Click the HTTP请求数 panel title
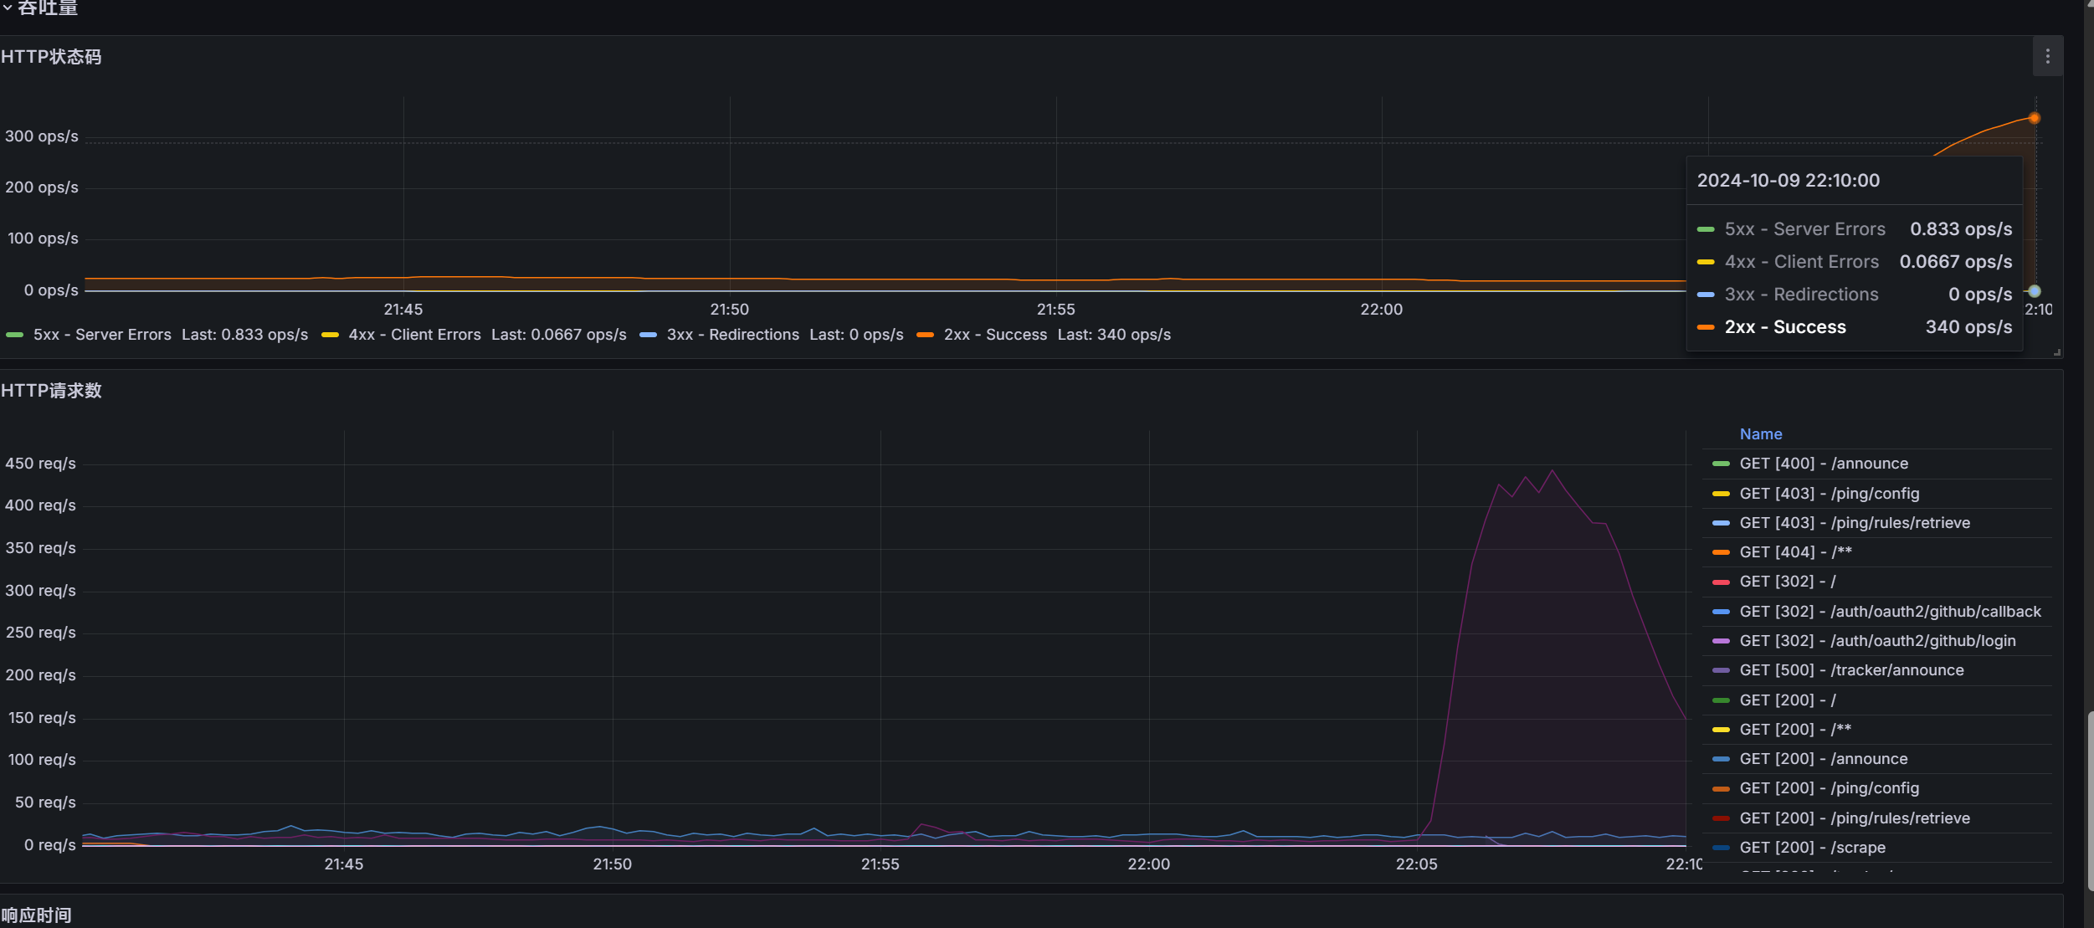The height and width of the screenshot is (928, 2094). (x=51, y=391)
